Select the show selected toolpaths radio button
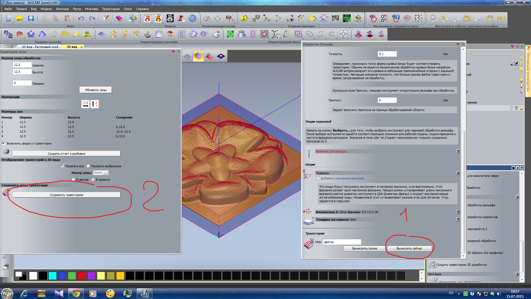The height and width of the screenshot is (299, 531). click(x=88, y=166)
